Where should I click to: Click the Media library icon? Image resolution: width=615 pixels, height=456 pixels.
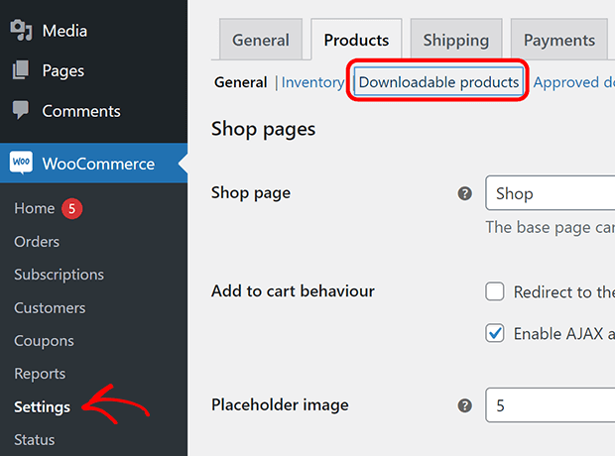click(x=21, y=30)
